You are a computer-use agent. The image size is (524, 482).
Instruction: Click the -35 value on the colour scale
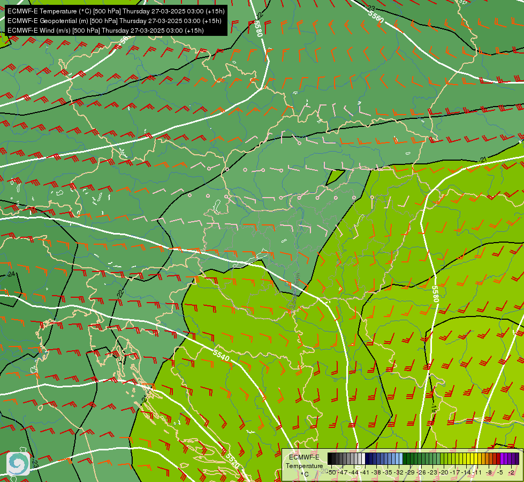coord(388,472)
